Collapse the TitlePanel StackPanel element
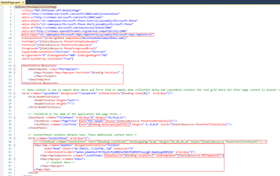280x176 pixels. 14,118
